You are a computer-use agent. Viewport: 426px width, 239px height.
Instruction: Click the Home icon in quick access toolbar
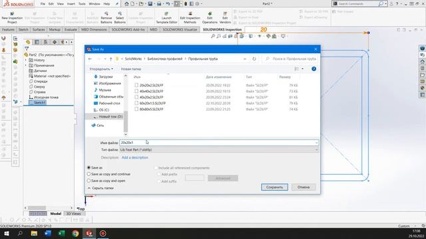pyautogui.click(x=126, y=4)
